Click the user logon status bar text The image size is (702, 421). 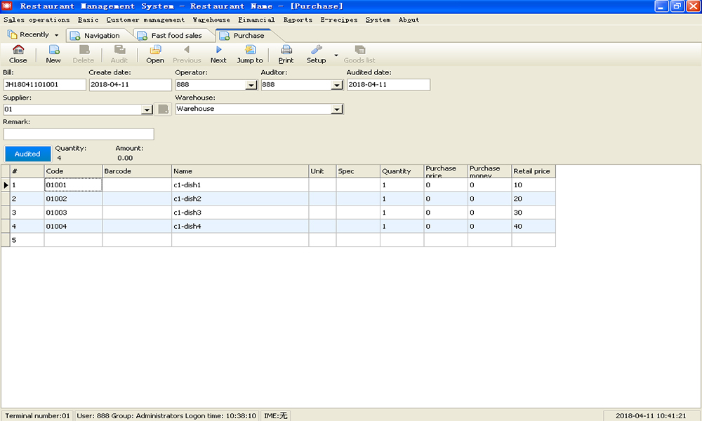pyautogui.click(x=166, y=415)
